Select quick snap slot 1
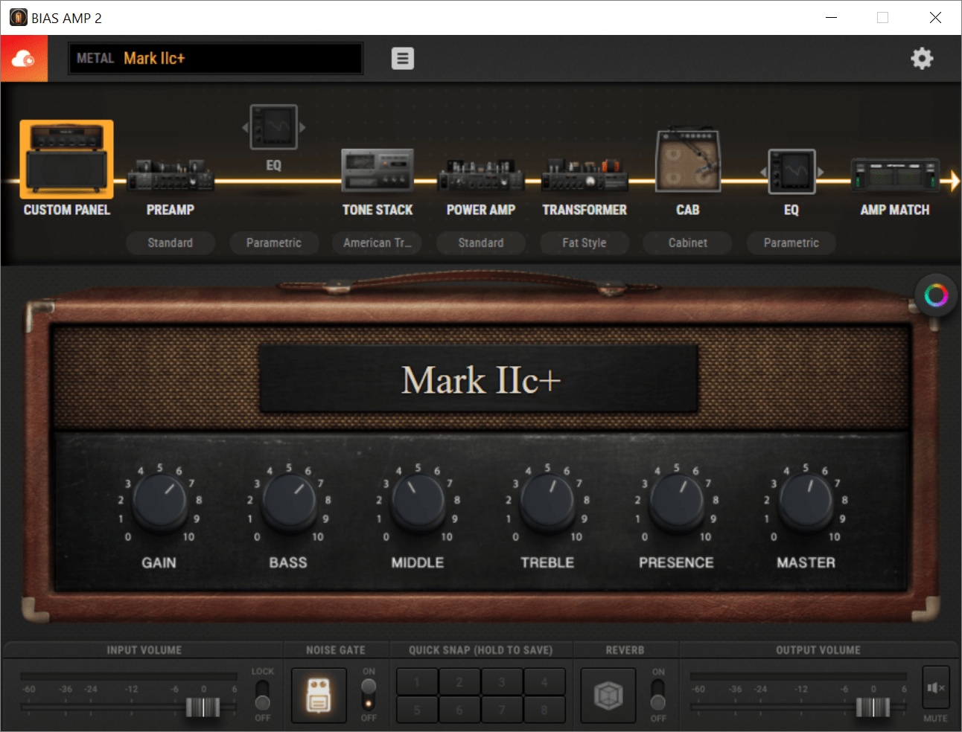The height and width of the screenshot is (732, 962). tap(417, 681)
